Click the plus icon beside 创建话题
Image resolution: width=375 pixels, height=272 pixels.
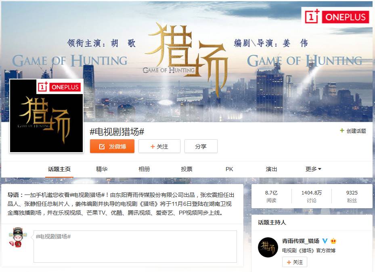point(342,130)
